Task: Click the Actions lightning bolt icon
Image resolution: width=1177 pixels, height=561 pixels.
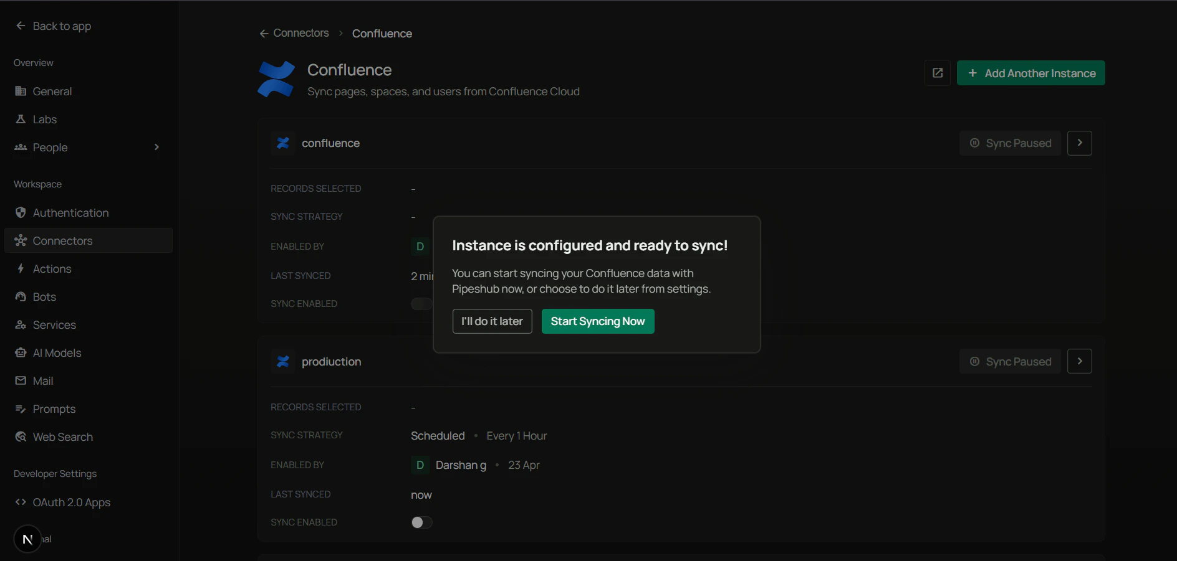Action: pos(21,268)
